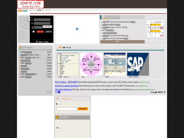Open hot list entry with 1481 views
This screenshot has width=184, height=138.
tap(24, 71)
